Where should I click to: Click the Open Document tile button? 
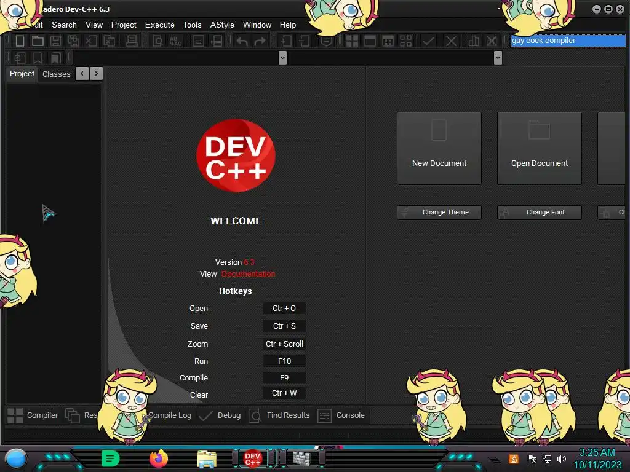click(540, 149)
